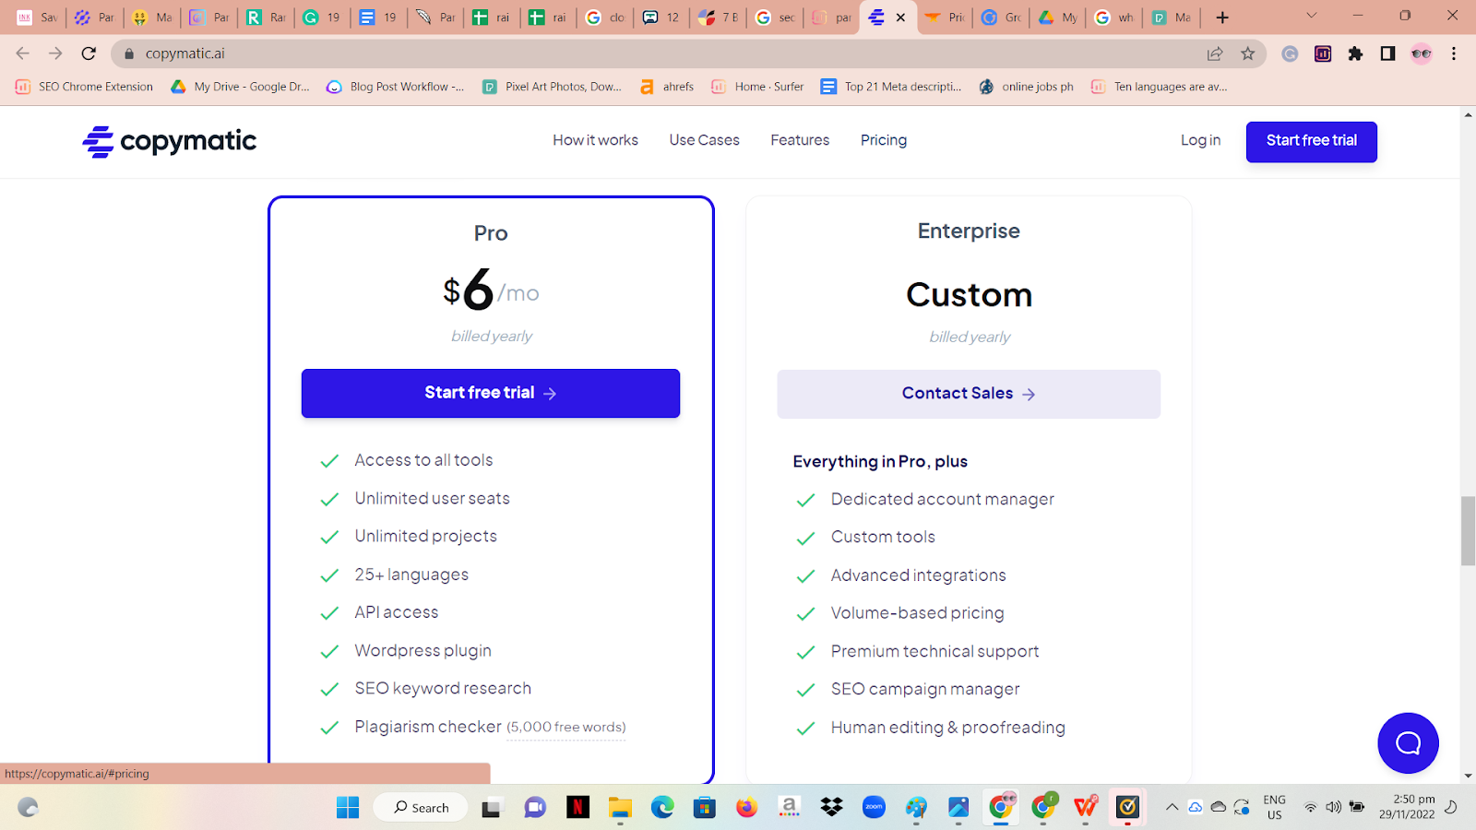Image resolution: width=1476 pixels, height=830 pixels.
Task: Open the Amazon taskbar icon
Action: (x=789, y=808)
